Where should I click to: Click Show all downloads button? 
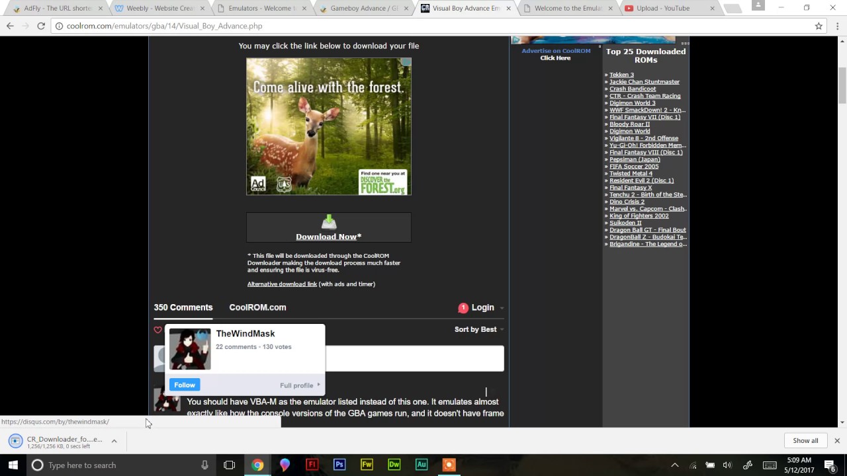(x=805, y=440)
